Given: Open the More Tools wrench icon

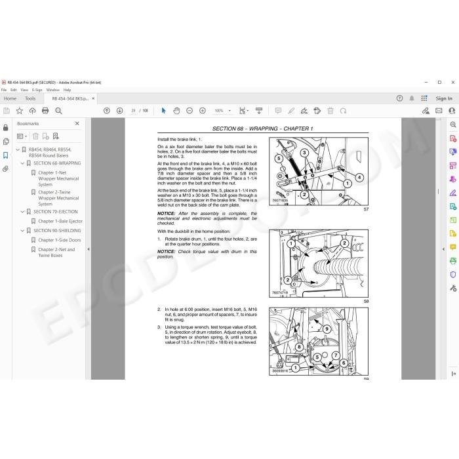Looking at the screenshot, I should tap(453, 289).
